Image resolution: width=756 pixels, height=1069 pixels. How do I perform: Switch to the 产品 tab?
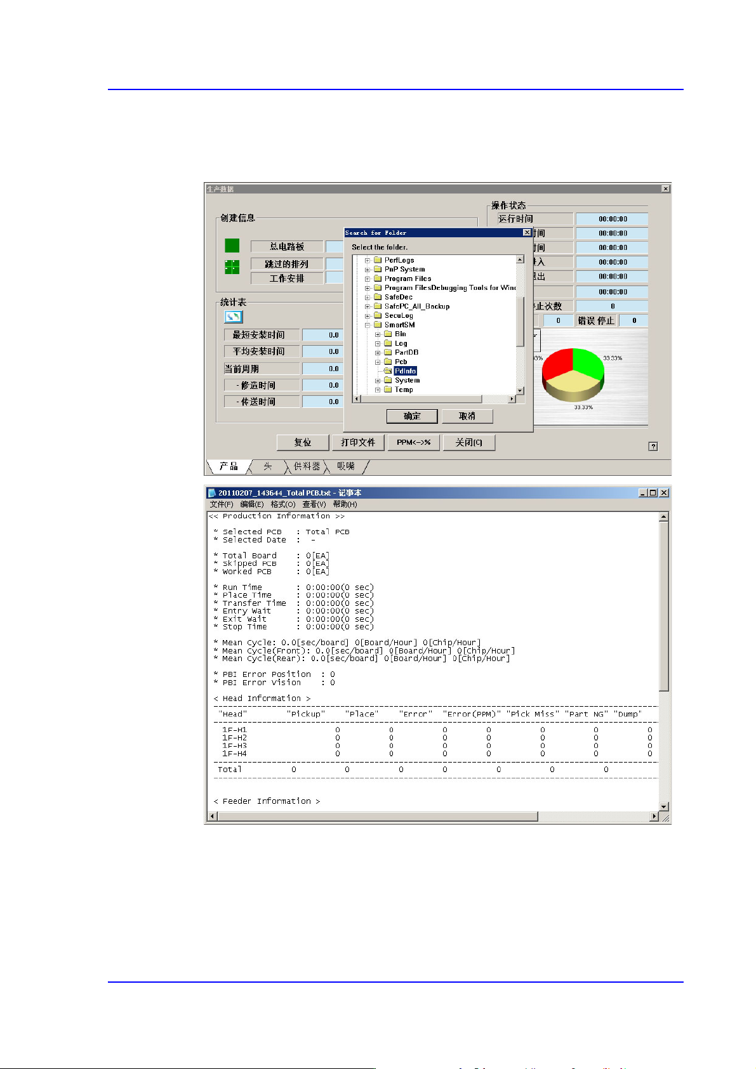pyautogui.click(x=229, y=466)
